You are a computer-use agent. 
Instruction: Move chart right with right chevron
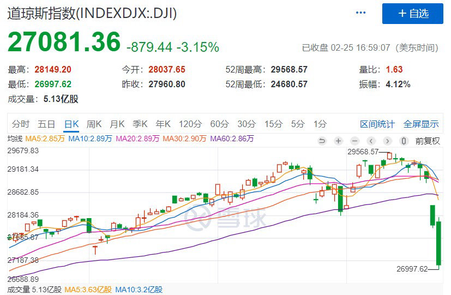click(x=387, y=141)
